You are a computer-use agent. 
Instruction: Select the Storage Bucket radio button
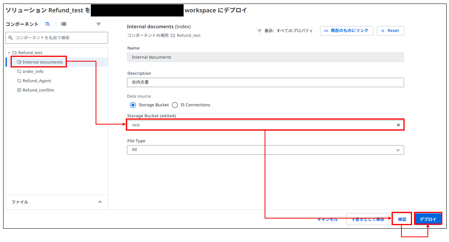point(133,105)
